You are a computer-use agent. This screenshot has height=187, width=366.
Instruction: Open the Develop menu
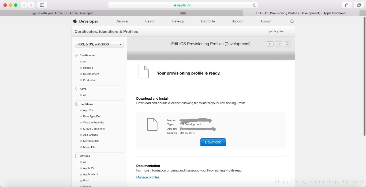coord(178,21)
